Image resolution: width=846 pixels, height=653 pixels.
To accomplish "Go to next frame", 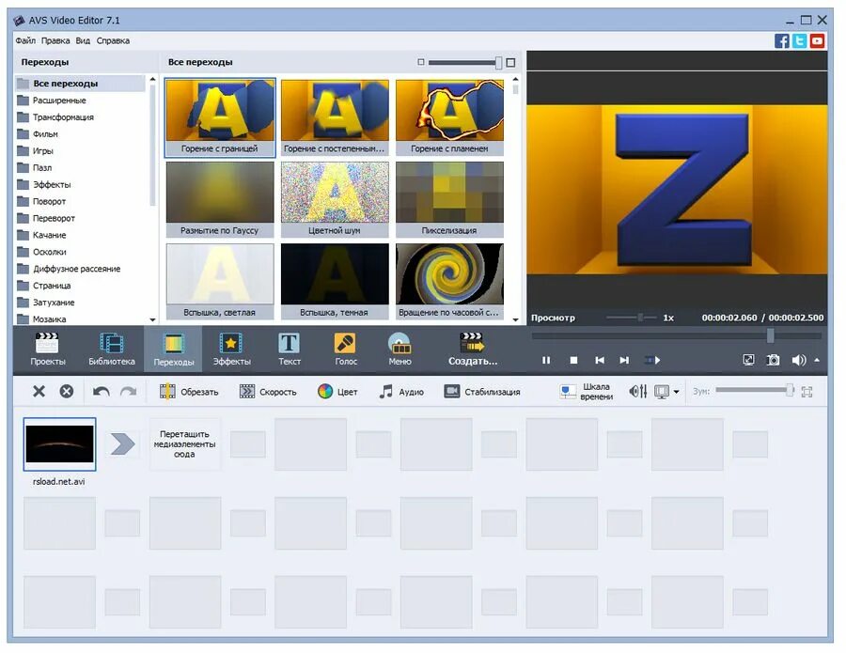I will tap(624, 360).
